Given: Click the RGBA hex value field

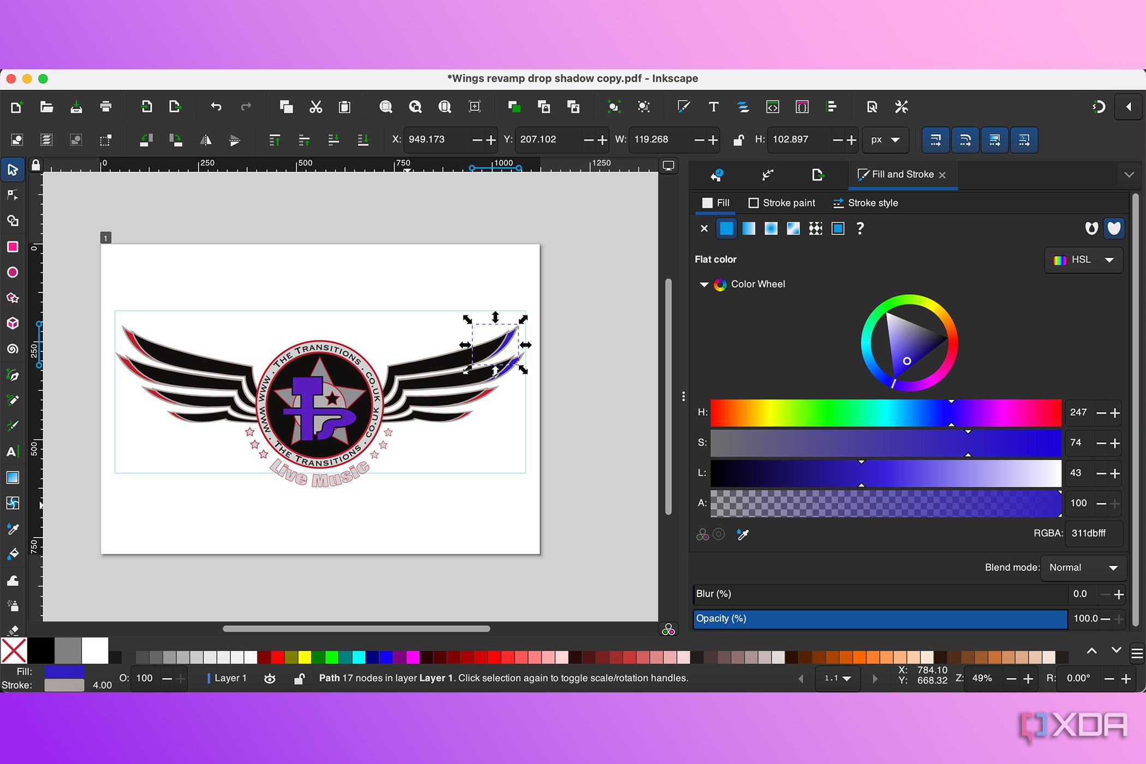Looking at the screenshot, I should pos(1093,533).
